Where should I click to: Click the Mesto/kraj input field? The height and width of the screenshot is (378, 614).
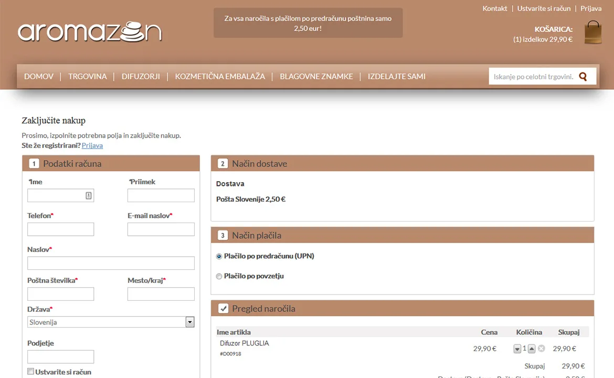pyautogui.click(x=161, y=294)
